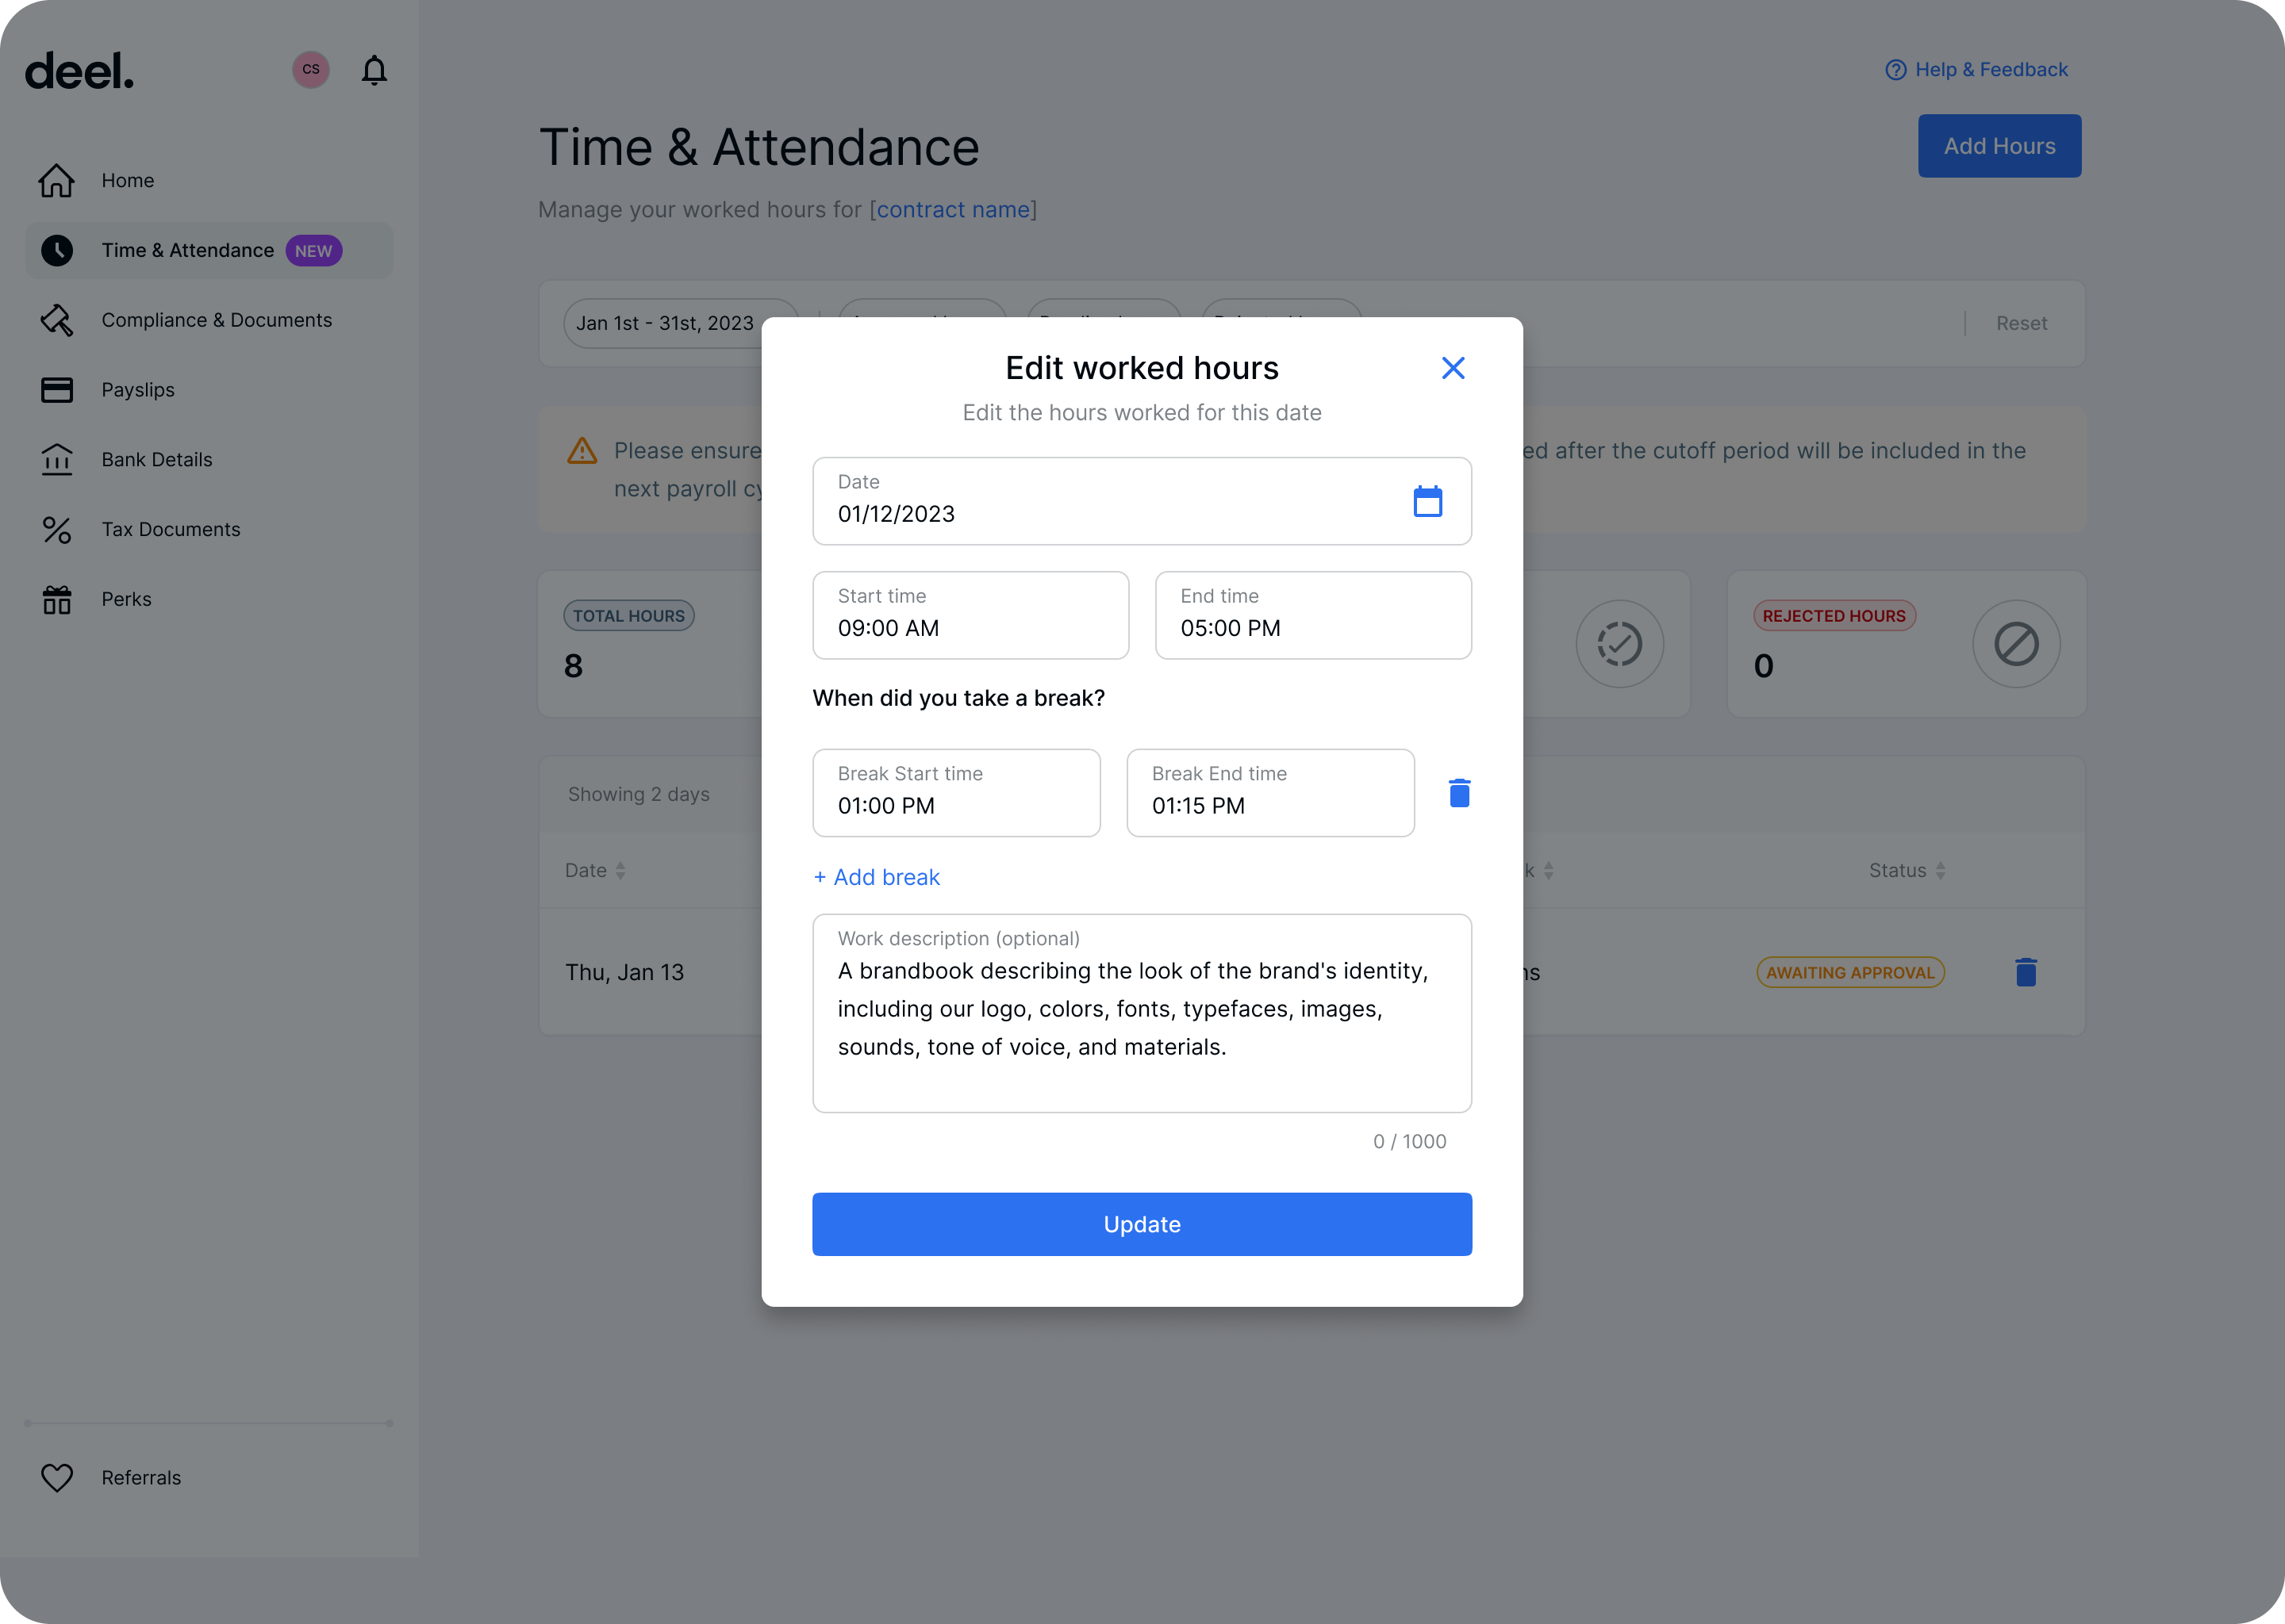Click the Add Hours button
2285x1624 pixels.
coord(1999,146)
